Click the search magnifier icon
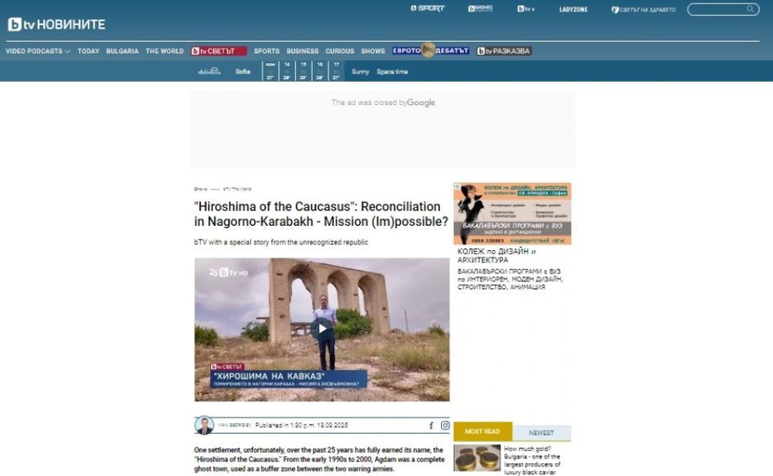Image resolution: width=773 pixels, height=476 pixels. pyautogui.click(x=751, y=10)
